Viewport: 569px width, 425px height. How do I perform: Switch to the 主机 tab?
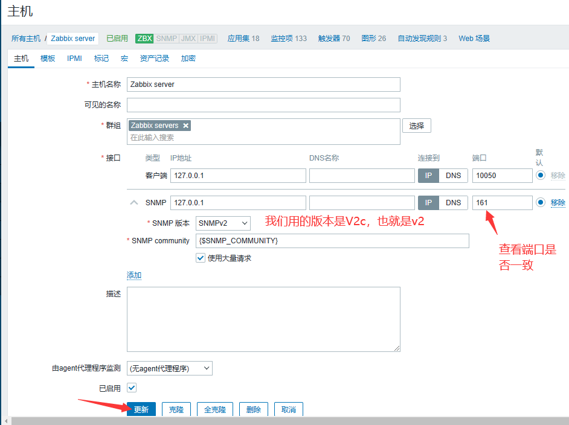pos(21,59)
